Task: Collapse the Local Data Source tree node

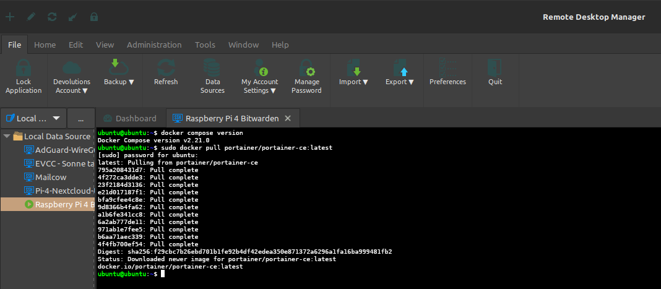Action: tap(7, 136)
